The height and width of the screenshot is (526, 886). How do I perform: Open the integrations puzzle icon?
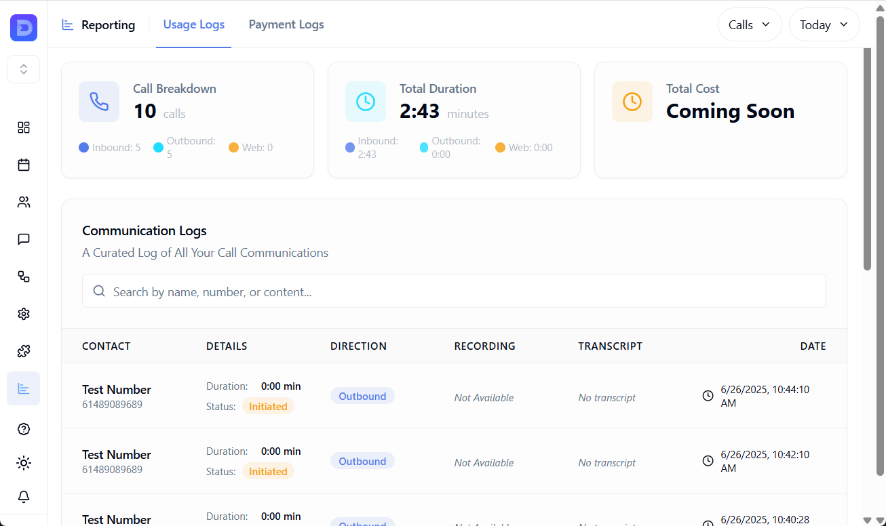[x=24, y=350]
